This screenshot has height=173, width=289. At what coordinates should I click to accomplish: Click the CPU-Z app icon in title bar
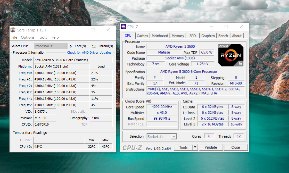pyautogui.click(x=123, y=27)
